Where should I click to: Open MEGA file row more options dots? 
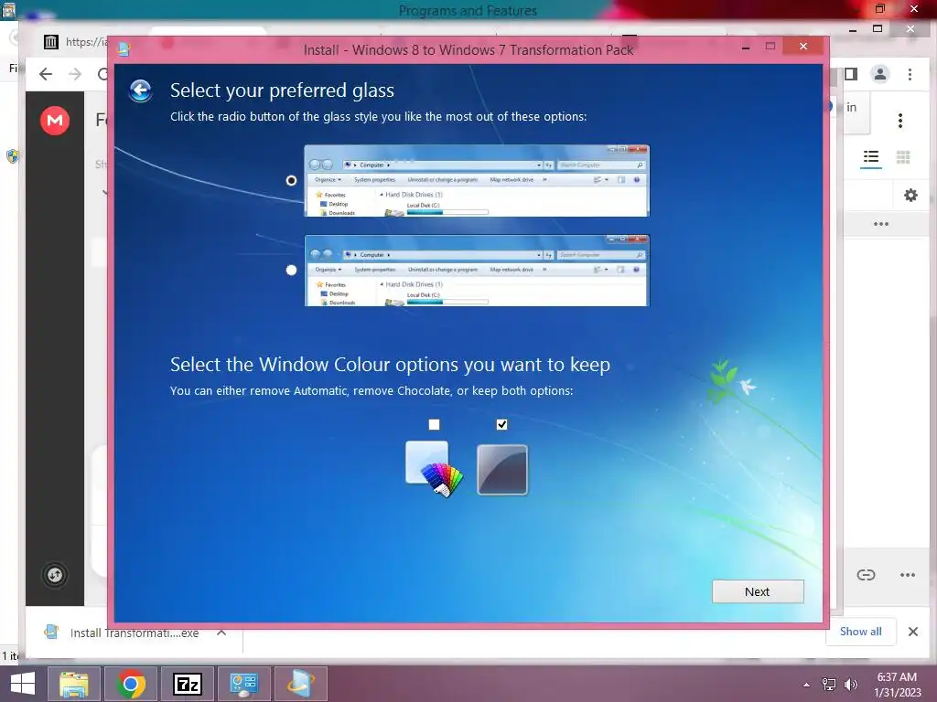tap(908, 575)
